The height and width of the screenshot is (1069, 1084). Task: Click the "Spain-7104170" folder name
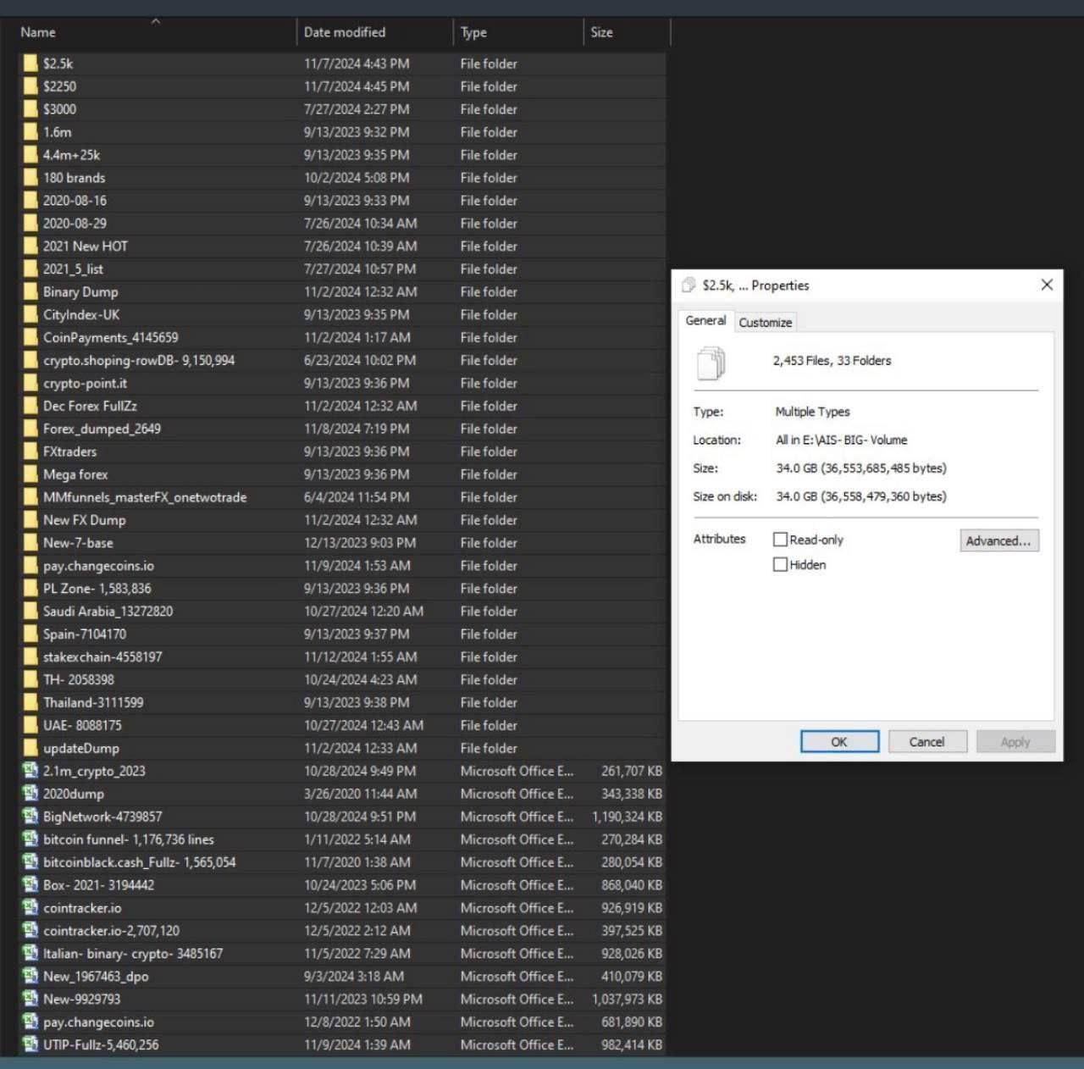point(85,634)
